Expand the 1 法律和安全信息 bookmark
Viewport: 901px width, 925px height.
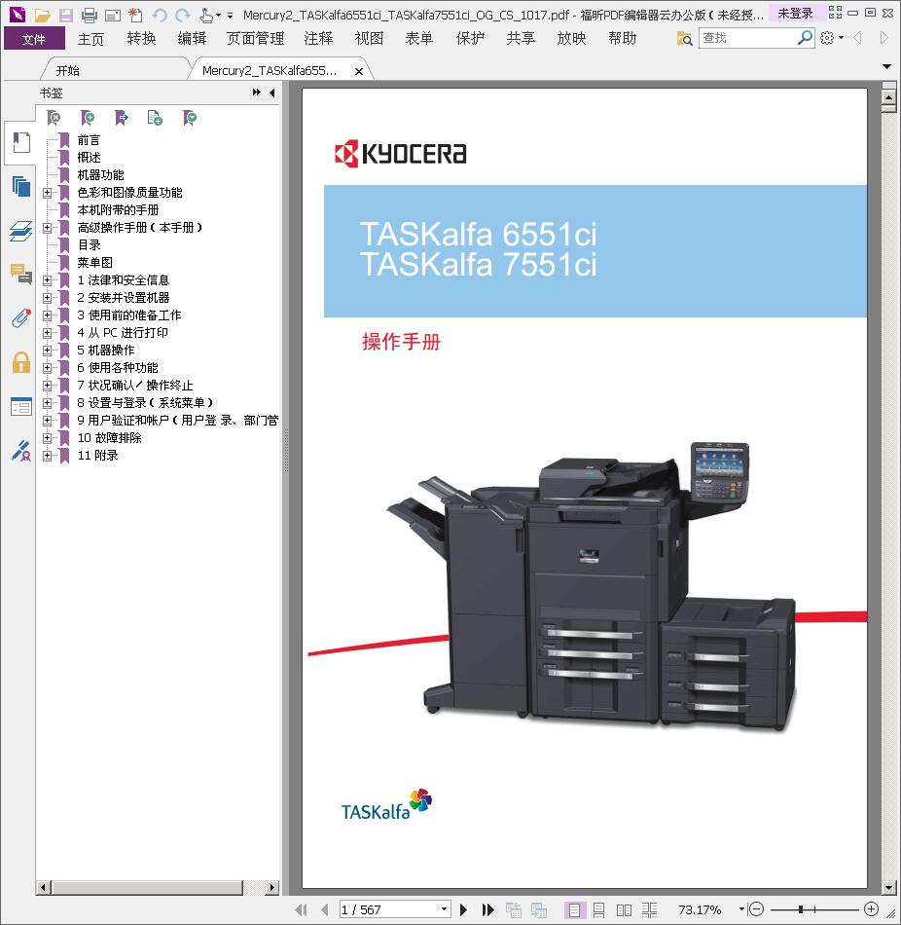tap(47, 280)
